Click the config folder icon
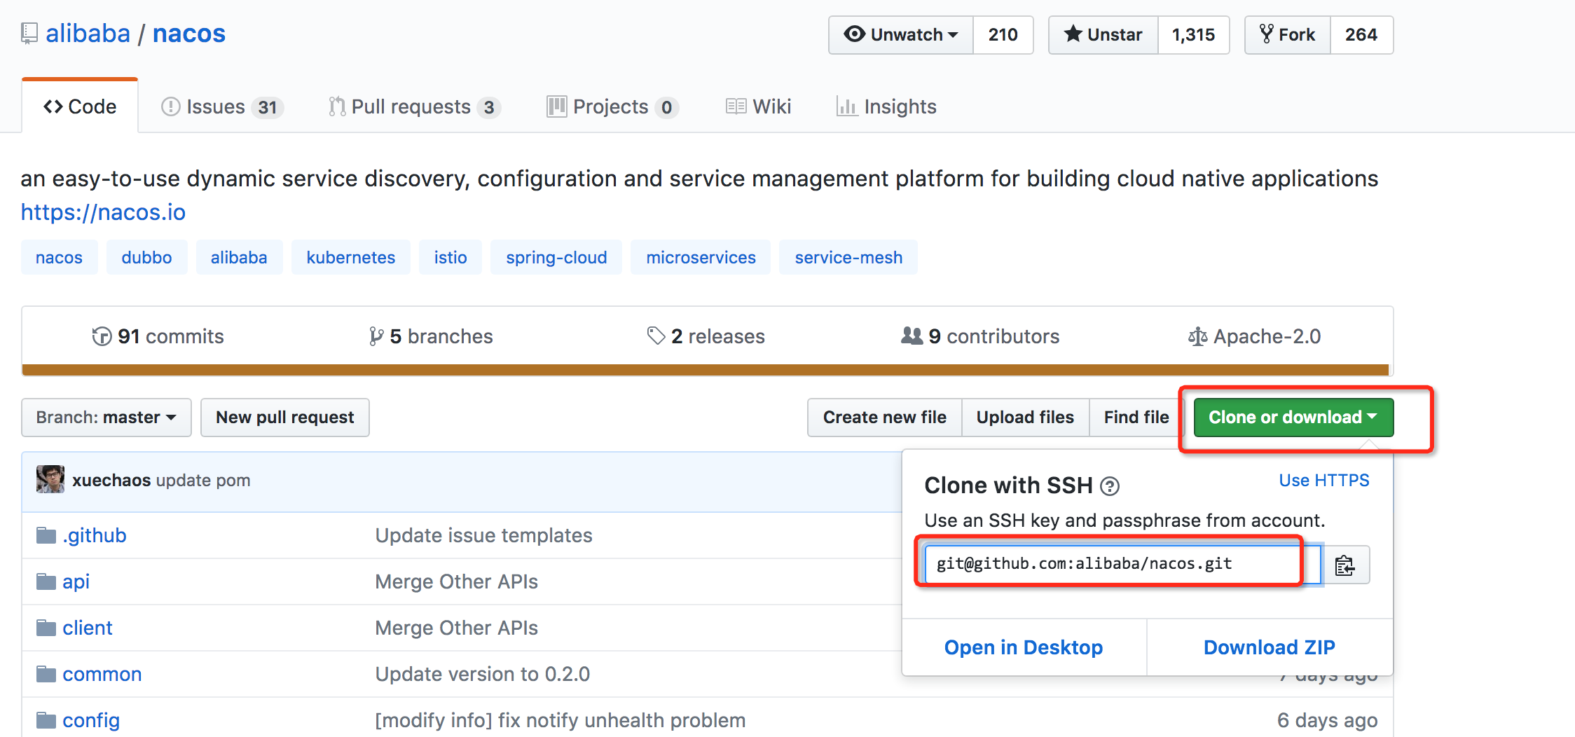 [x=46, y=720]
